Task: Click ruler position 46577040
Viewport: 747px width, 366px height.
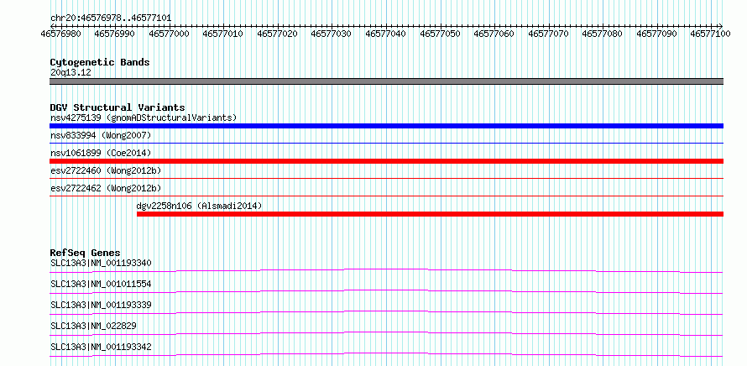Action: click(386, 34)
